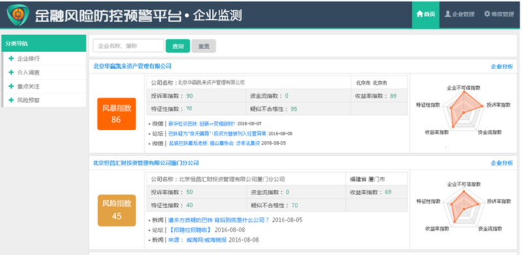Click the radar chart in the 北京华赢凯来 card
The width and height of the screenshot is (523, 255).
(x=464, y=111)
